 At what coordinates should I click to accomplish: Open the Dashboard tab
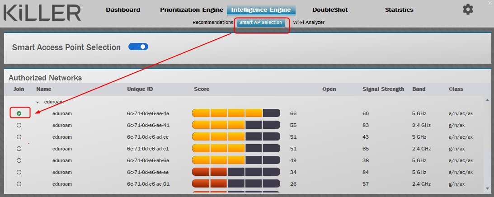pyautogui.click(x=123, y=10)
